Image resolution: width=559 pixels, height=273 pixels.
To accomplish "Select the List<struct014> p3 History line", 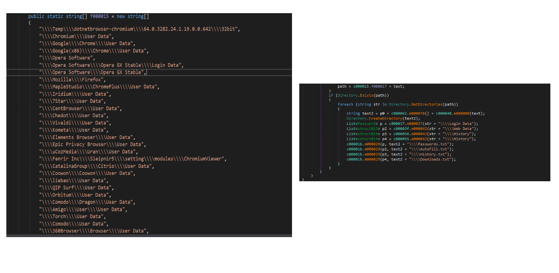I will (x=411, y=134).
